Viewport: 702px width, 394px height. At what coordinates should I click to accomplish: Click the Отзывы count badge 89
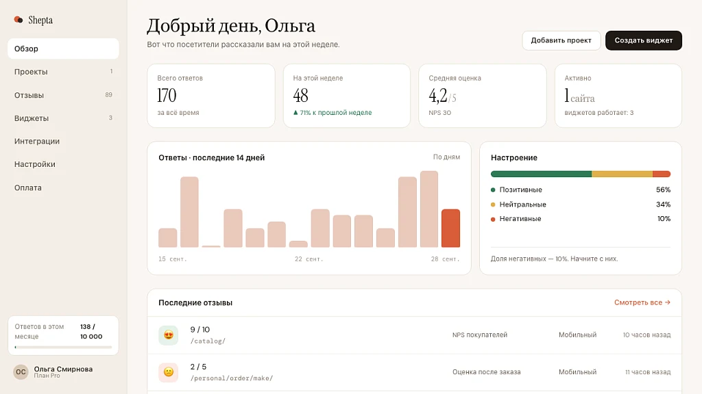pyautogui.click(x=109, y=94)
